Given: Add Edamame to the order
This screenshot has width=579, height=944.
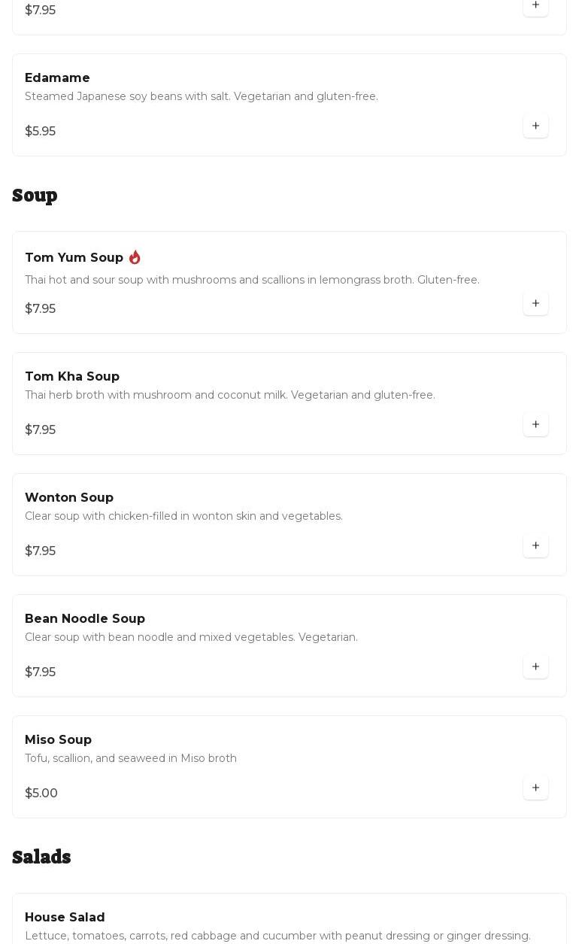Looking at the screenshot, I should [535, 126].
